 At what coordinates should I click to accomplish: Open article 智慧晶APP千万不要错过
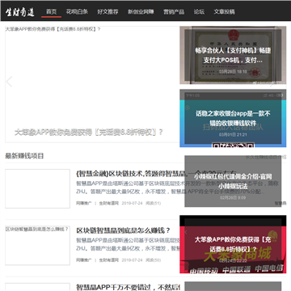coord(129,287)
